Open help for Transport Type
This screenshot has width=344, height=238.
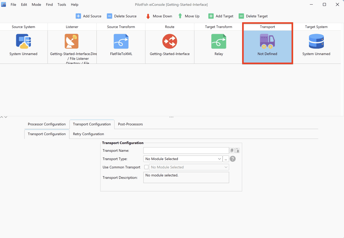[x=233, y=159]
